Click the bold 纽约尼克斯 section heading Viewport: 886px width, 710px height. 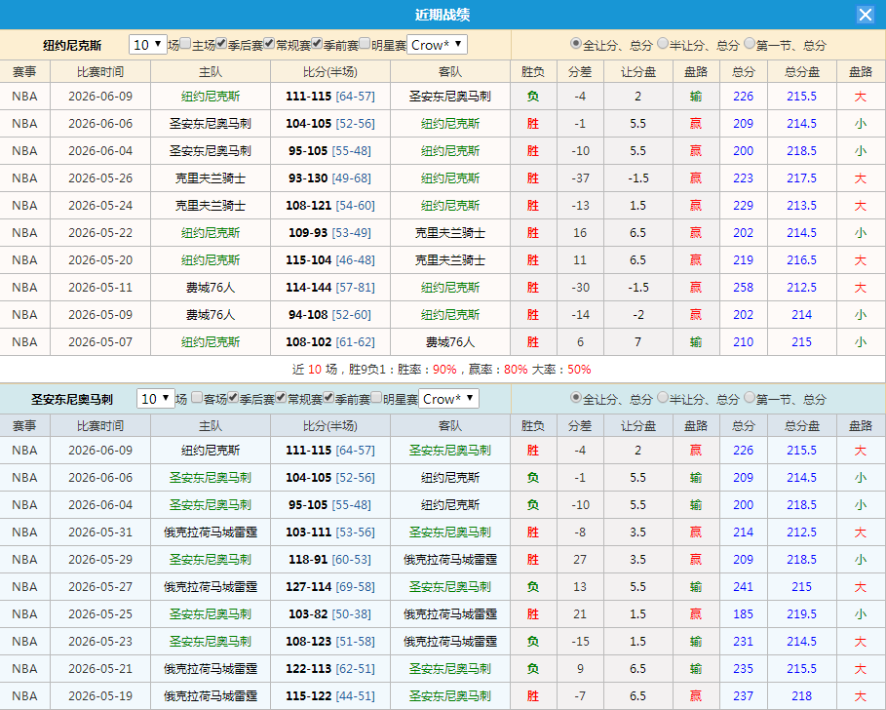tap(72, 45)
